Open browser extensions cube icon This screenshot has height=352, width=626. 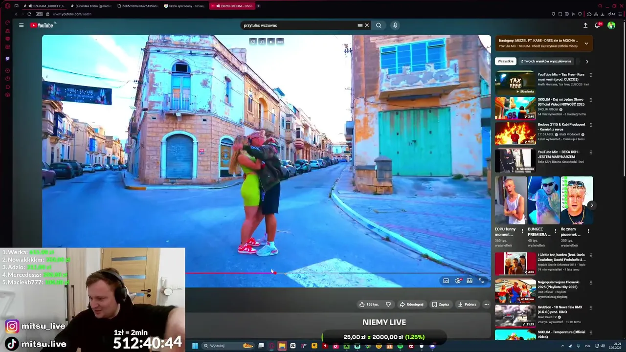(x=589, y=14)
